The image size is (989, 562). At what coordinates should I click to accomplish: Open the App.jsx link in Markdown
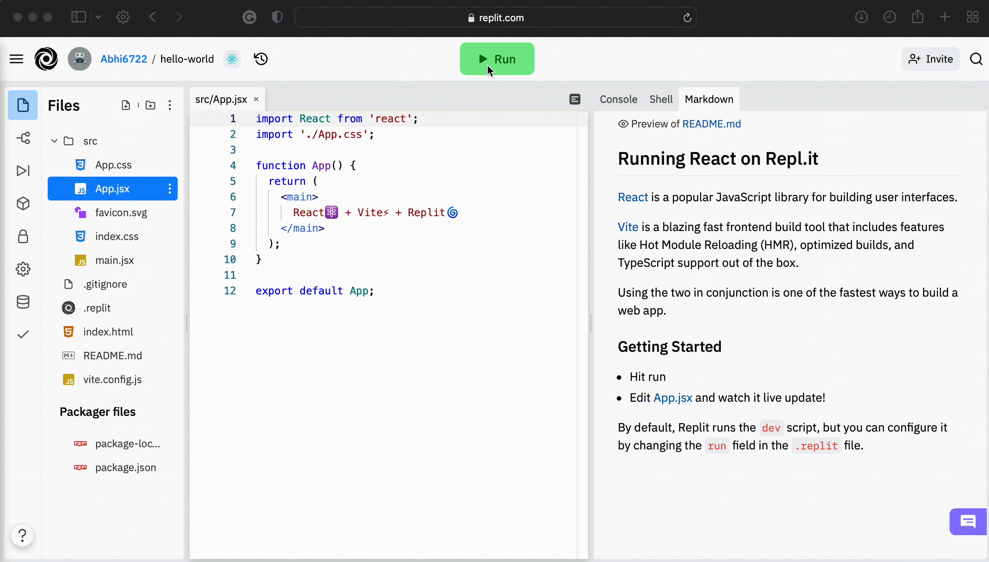coord(673,398)
